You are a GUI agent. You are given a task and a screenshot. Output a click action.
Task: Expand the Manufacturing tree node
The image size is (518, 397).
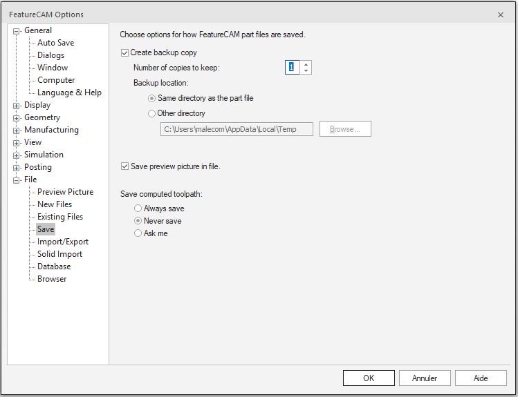coord(17,130)
